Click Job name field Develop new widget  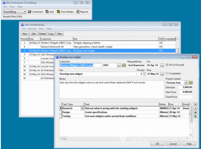tap(98, 74)
